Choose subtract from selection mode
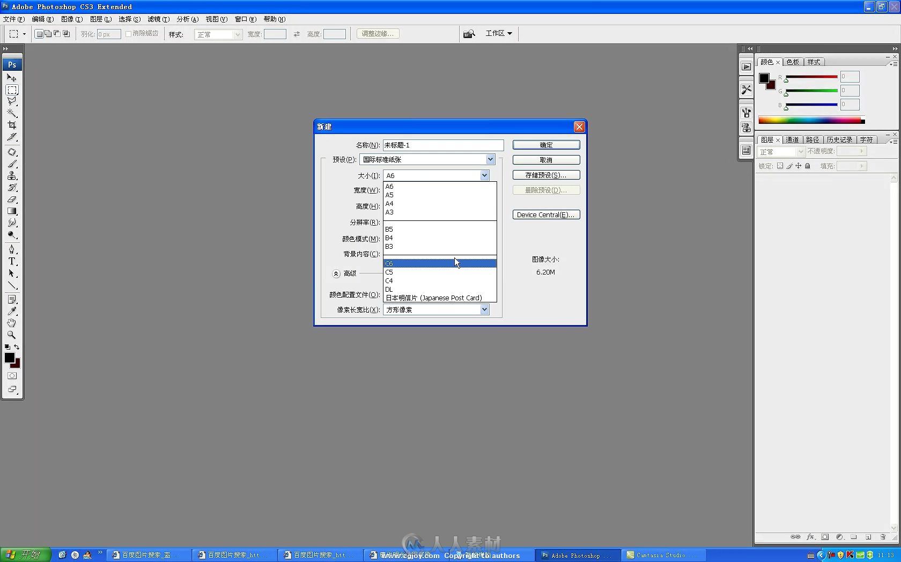The height and width of the screenshot is (562, 901). click(57, 34)
